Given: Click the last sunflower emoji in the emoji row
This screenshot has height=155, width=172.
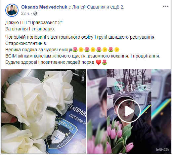Looking at the screenshot, I should tap(117, 50).
